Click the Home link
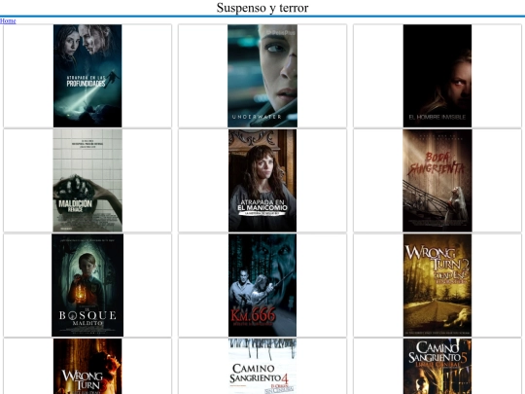This screenshot has height=394, width=525. tap(8, 20)
